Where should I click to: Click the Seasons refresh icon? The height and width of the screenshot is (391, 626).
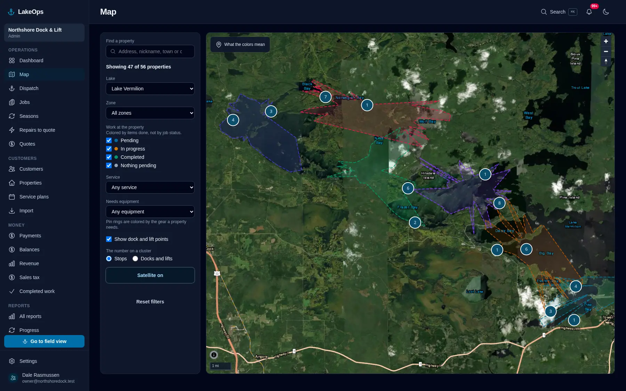click(x=12, y=116)
